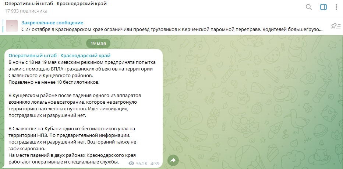Open the pinned message thumbnail
The width and height of the screenshot is (343, 169).
pyautogui.click(x=12, y=26)
